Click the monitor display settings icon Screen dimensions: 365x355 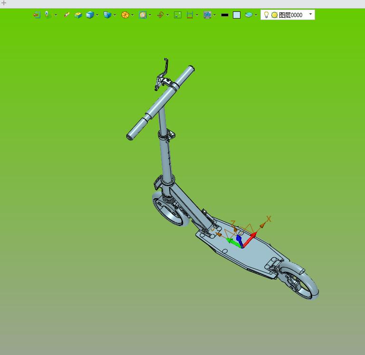coord(207,15)
